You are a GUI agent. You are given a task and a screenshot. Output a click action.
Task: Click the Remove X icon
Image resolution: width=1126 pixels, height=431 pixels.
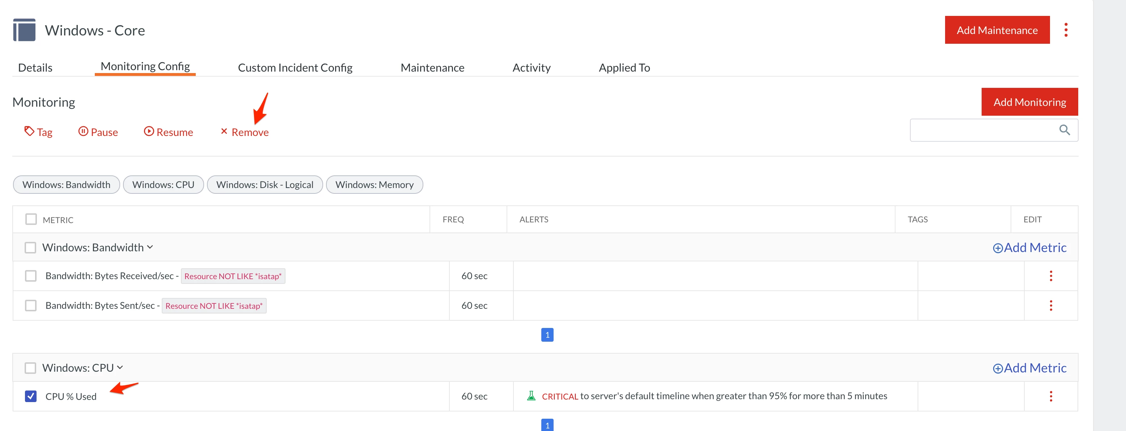224,131
